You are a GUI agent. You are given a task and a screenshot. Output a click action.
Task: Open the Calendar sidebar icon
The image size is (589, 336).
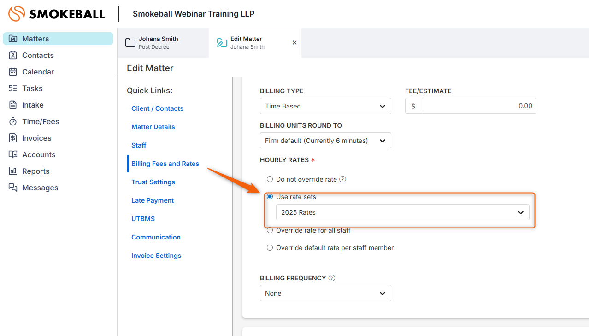(x=13, y=72)
